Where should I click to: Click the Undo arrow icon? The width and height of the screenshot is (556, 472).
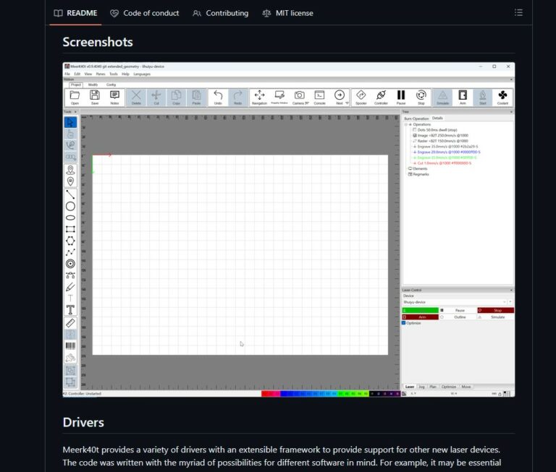click(x=218, y=97)
